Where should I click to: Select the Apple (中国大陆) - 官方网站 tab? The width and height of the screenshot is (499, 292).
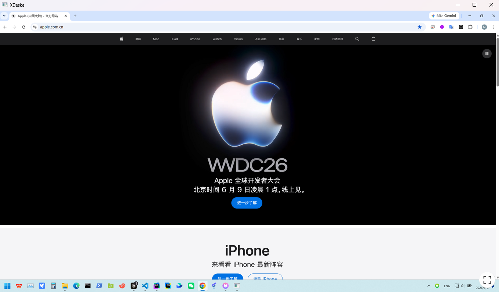tap(39, 16)
